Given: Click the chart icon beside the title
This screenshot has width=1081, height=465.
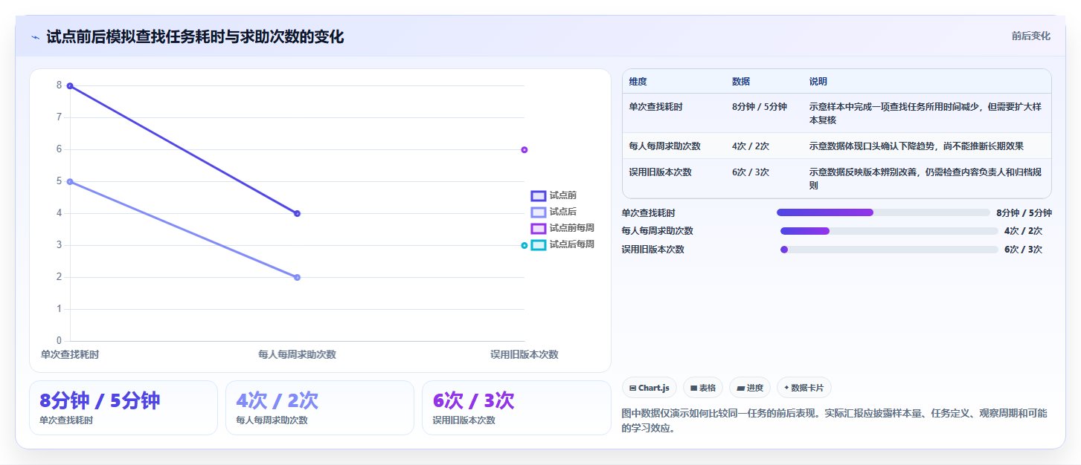Looking at the screenshot, I should pos(35,37).
